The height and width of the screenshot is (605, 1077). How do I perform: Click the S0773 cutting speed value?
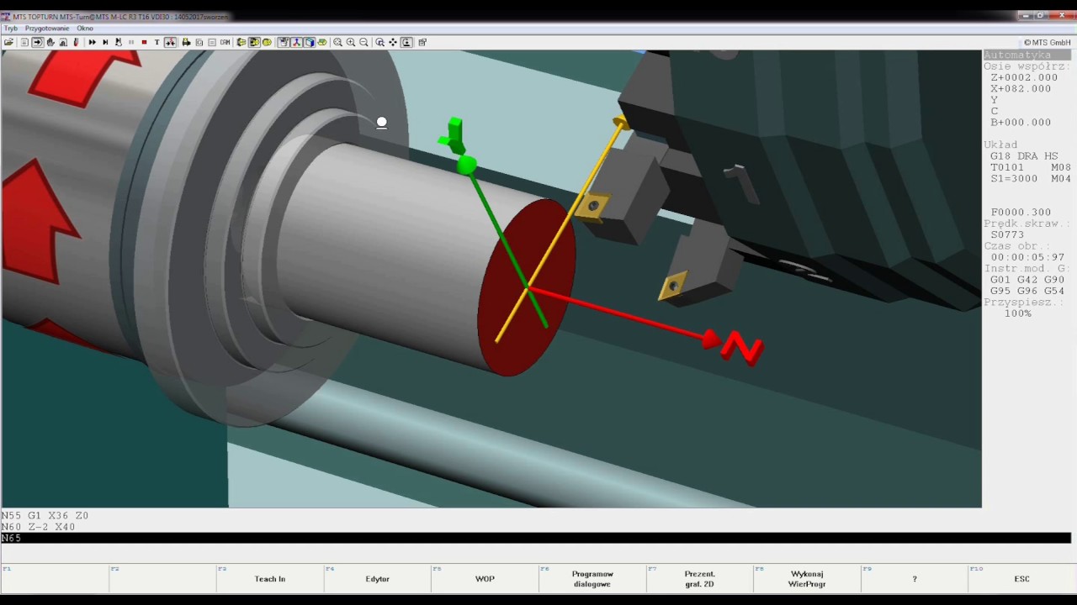pos(1007,234)
